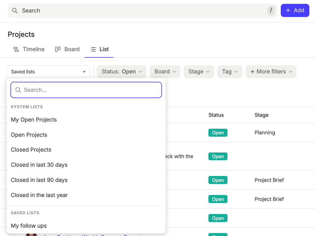
Task: Open the Board filter dropdown
Action: point(165,72)
